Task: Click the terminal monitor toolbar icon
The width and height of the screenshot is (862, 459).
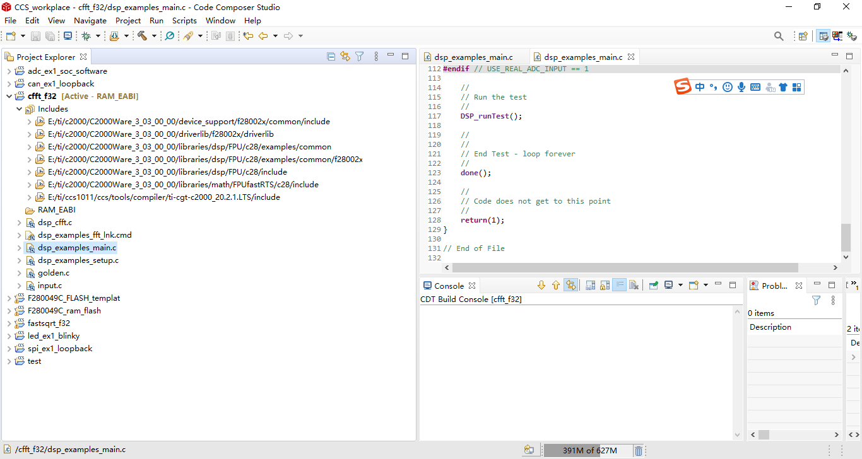Action: coord(68,37)
